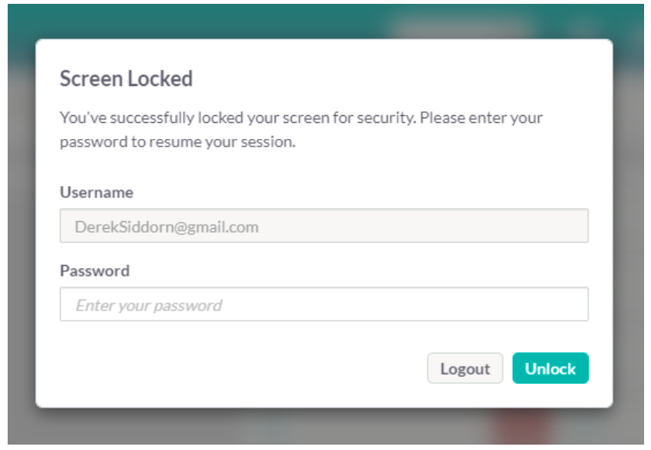Screen dimensions: 651x450
Task: Click the "Enter your password" placeholder text
Action: pyautogui.click(x=148, y=305)
